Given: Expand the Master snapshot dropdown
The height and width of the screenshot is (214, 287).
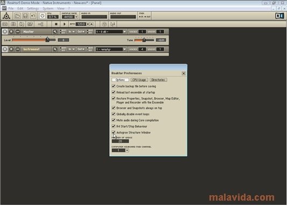Looking at the screenshot, I should pos(124,32).
